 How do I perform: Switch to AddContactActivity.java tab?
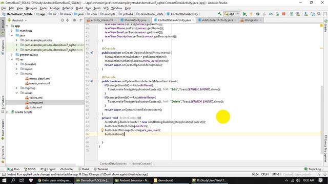(217, 20)
